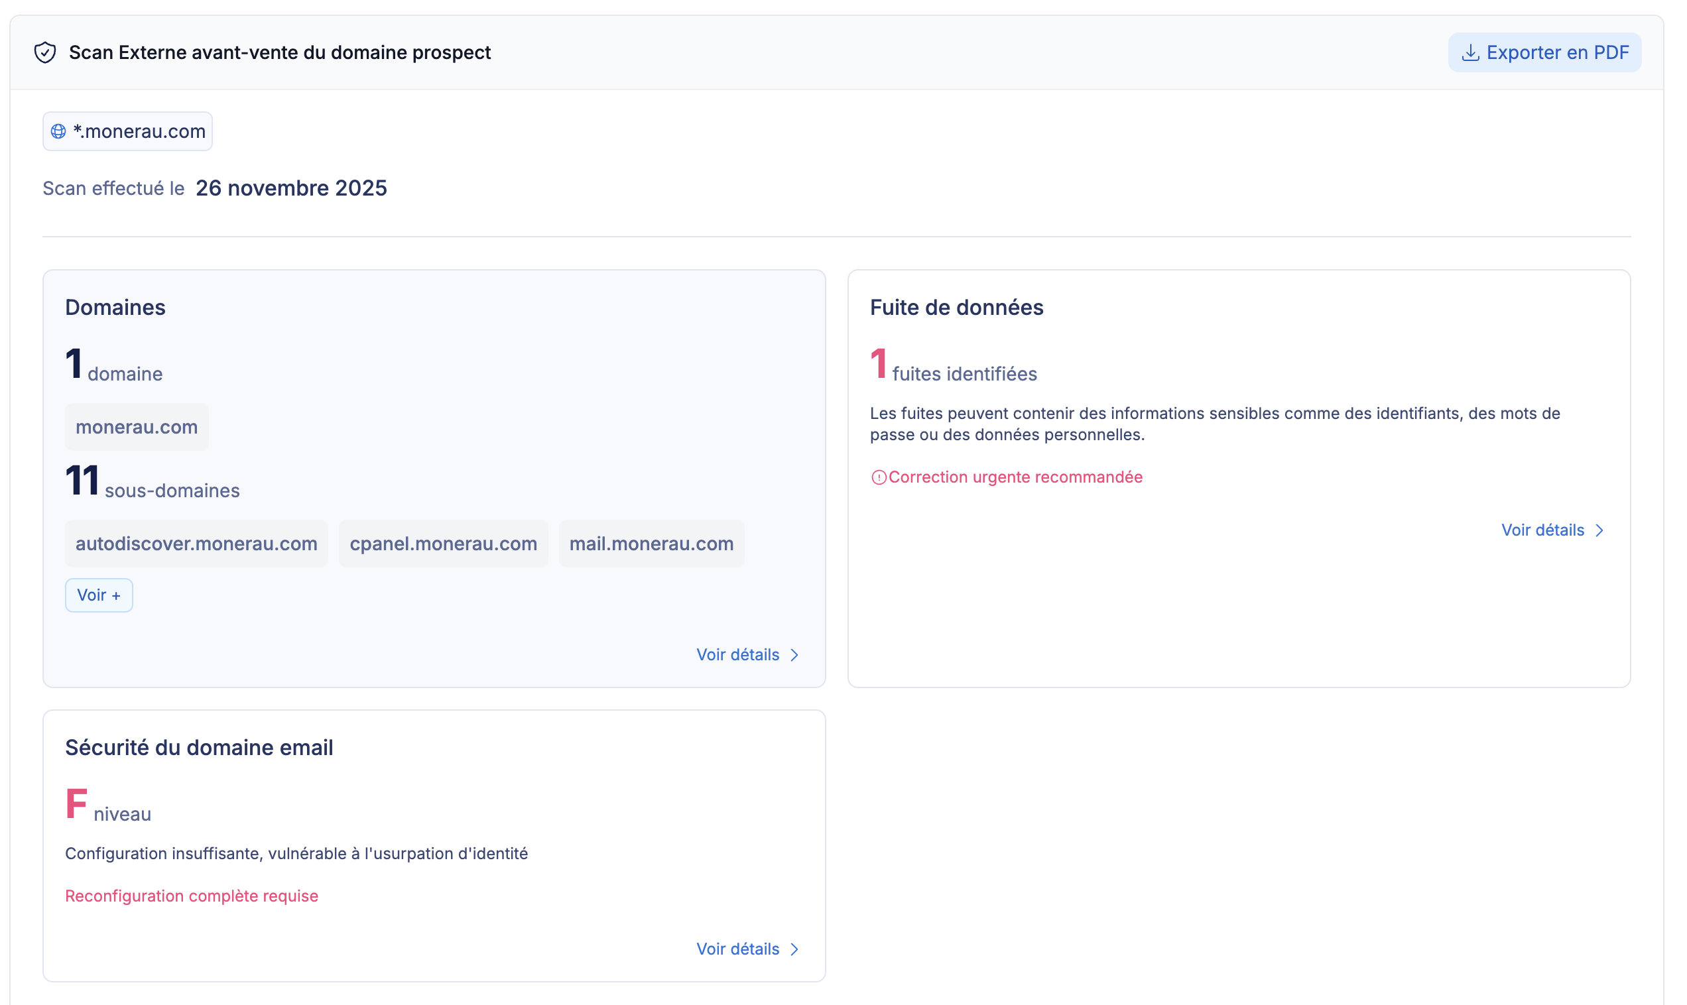Export the scan report as PDF
1687x1005 pixels.
(1544, 53)
